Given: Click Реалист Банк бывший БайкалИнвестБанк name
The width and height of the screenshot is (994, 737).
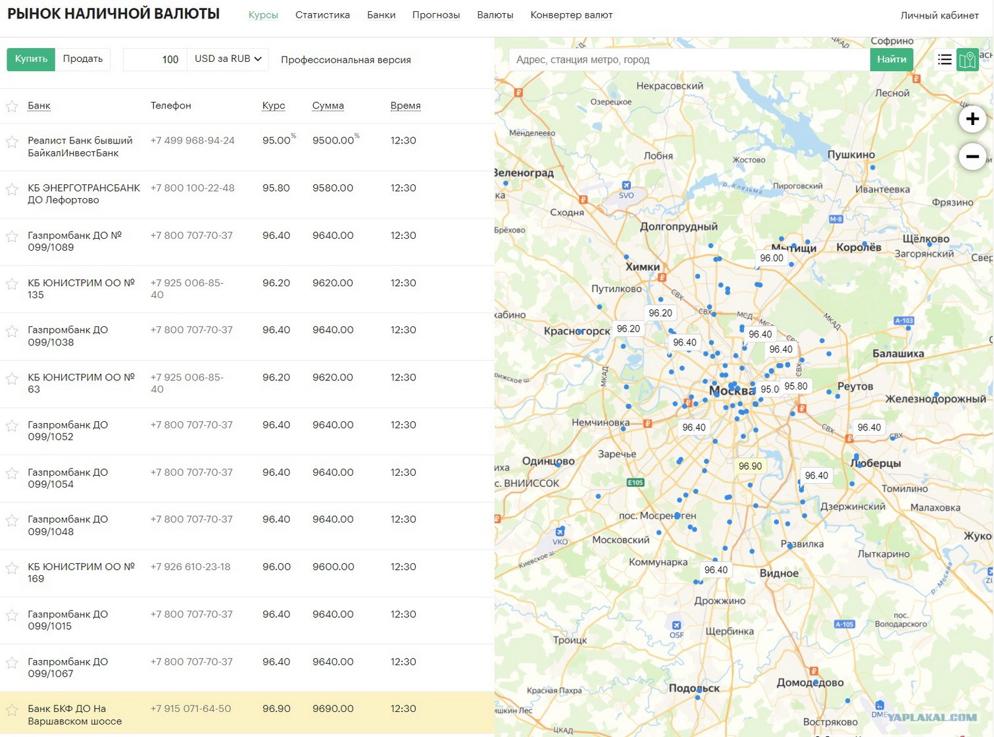Looking at the screenshot, I should click(x=80, y=147).
